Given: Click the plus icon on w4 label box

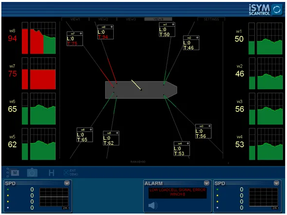Looking at the screenshot, I should pos(187,143).
